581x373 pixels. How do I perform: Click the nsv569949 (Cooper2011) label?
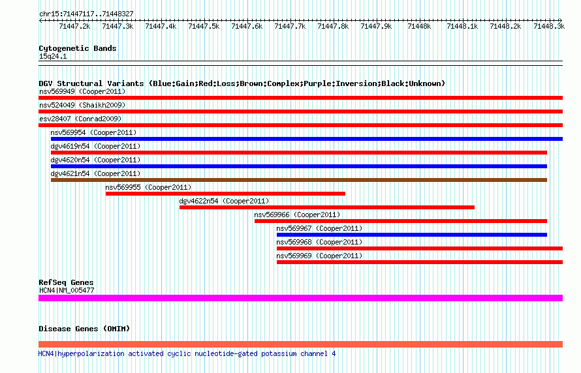pos(82,91)
